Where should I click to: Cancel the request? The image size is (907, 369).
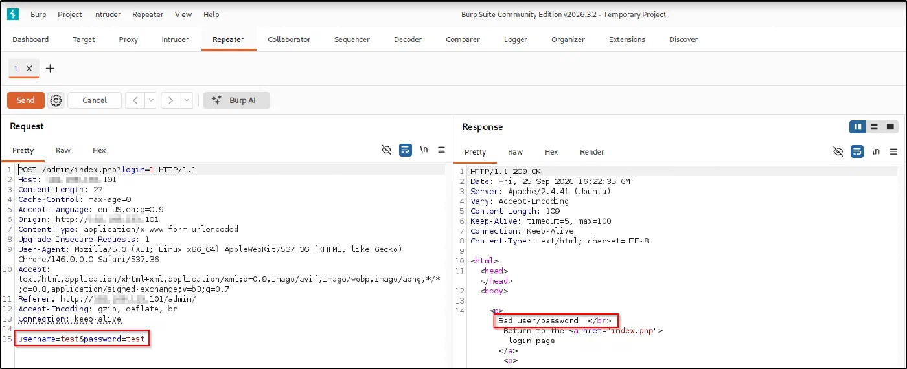pos(95,100)
